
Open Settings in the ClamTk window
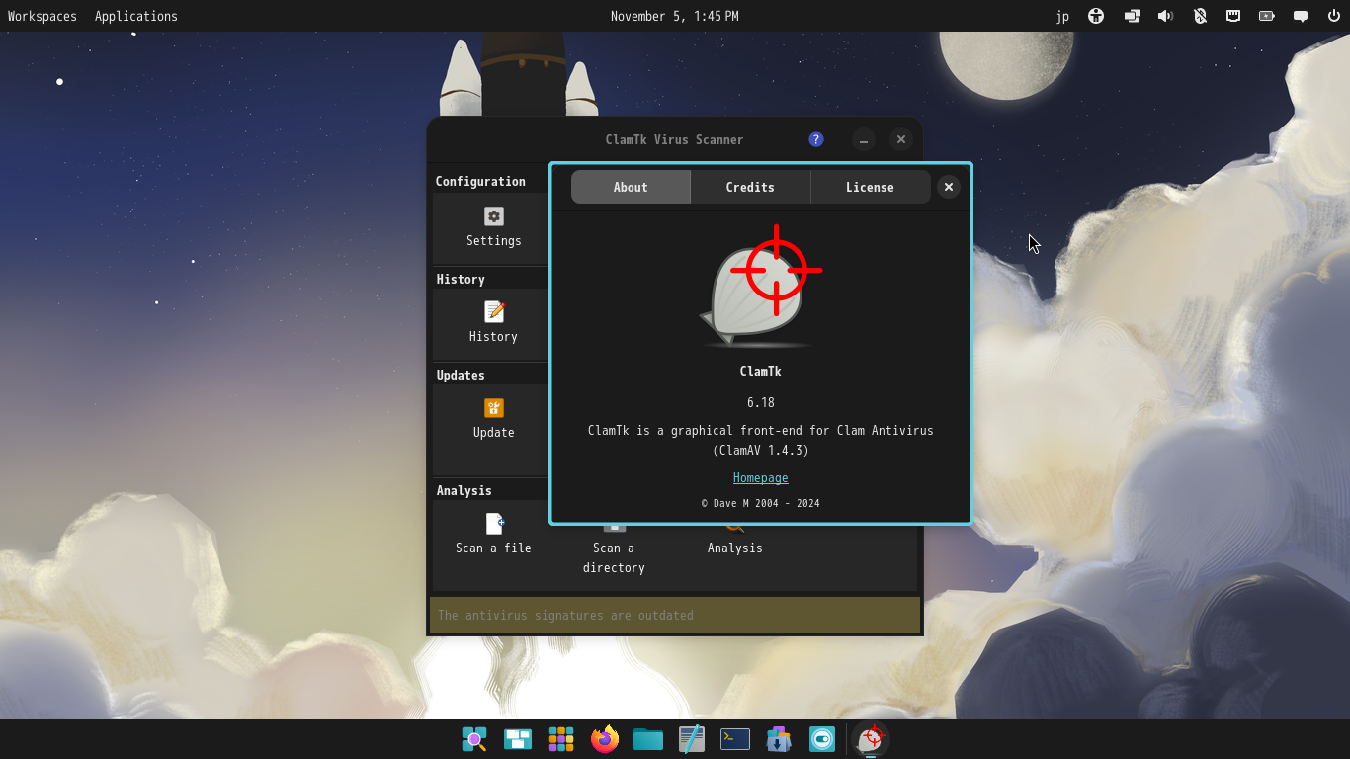493,227
